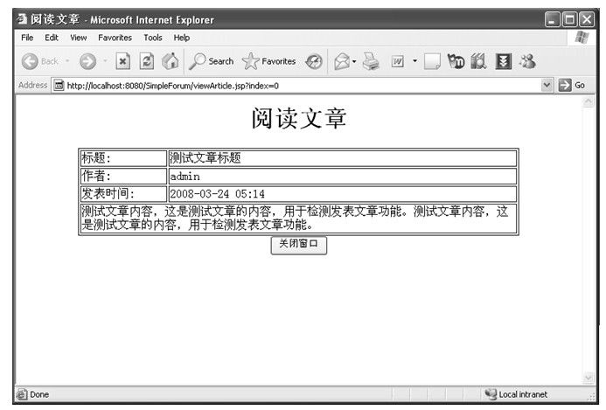This screenshot has width=606, height=410.
Task: Click into the address URL field
Action: [x=302, y=86]
